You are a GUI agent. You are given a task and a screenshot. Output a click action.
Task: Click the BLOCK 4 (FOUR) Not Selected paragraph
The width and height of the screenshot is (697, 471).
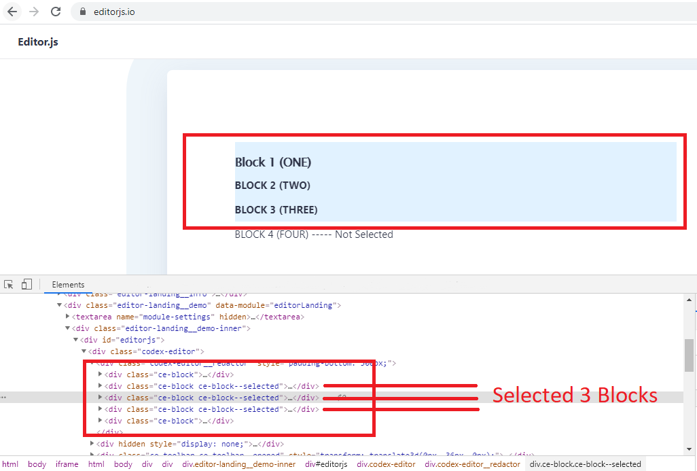[314, 234]
